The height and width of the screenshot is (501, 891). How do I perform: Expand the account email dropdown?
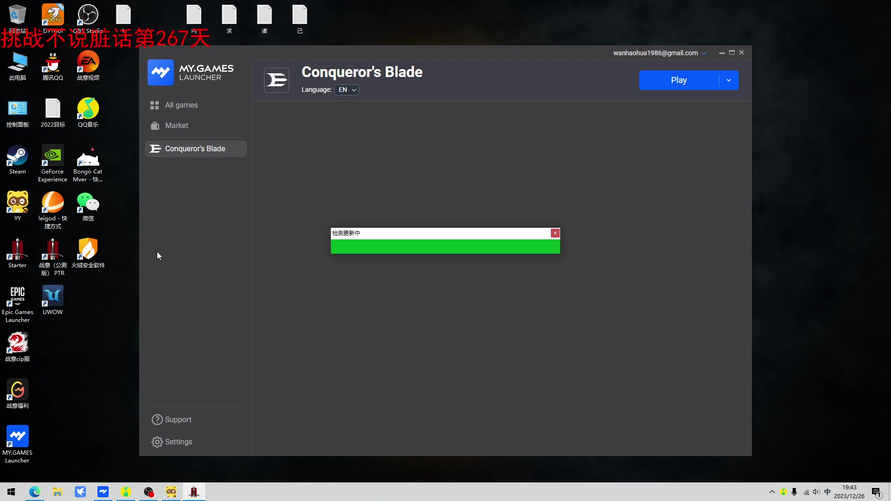coord(704,53)
